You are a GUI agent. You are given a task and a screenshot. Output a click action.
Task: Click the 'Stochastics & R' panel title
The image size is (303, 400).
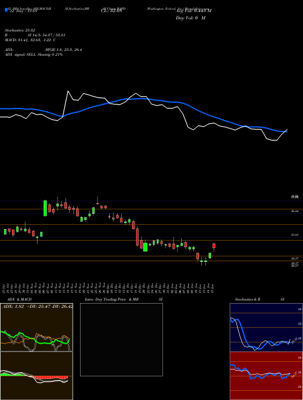coord(248,299)
